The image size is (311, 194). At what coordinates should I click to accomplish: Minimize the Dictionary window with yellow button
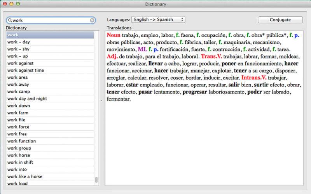click(x=11, y=4)
